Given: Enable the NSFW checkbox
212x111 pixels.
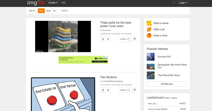Looking at the screenshot, I should click(60, 11).
